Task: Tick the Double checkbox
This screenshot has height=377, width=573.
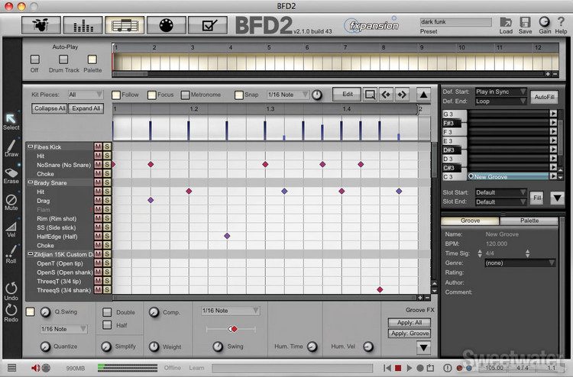Action: pyautogui.click(x=107, y=312)
